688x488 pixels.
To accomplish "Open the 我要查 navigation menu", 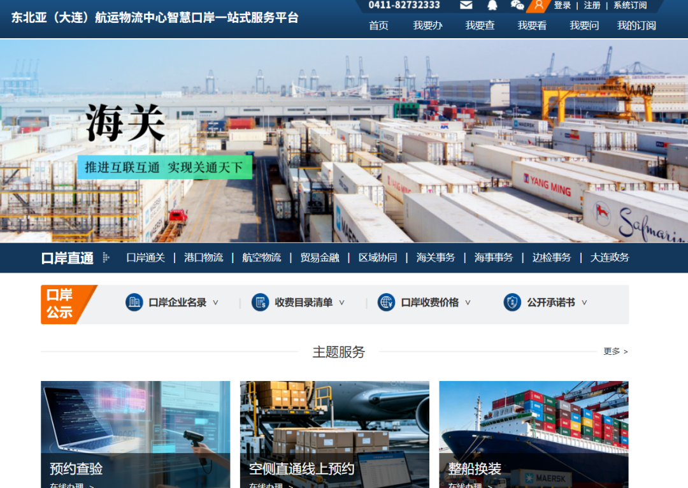I will tap(480, 25).
